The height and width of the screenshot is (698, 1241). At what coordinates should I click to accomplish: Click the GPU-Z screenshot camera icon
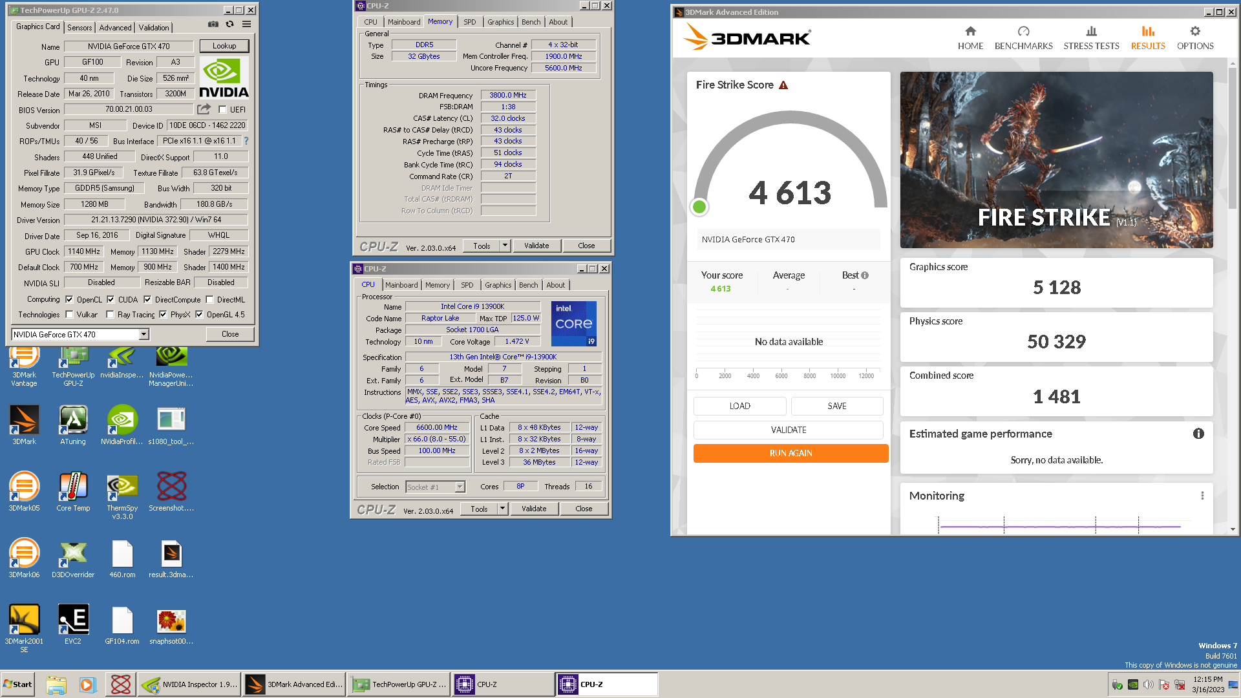(x=213, y=25)
